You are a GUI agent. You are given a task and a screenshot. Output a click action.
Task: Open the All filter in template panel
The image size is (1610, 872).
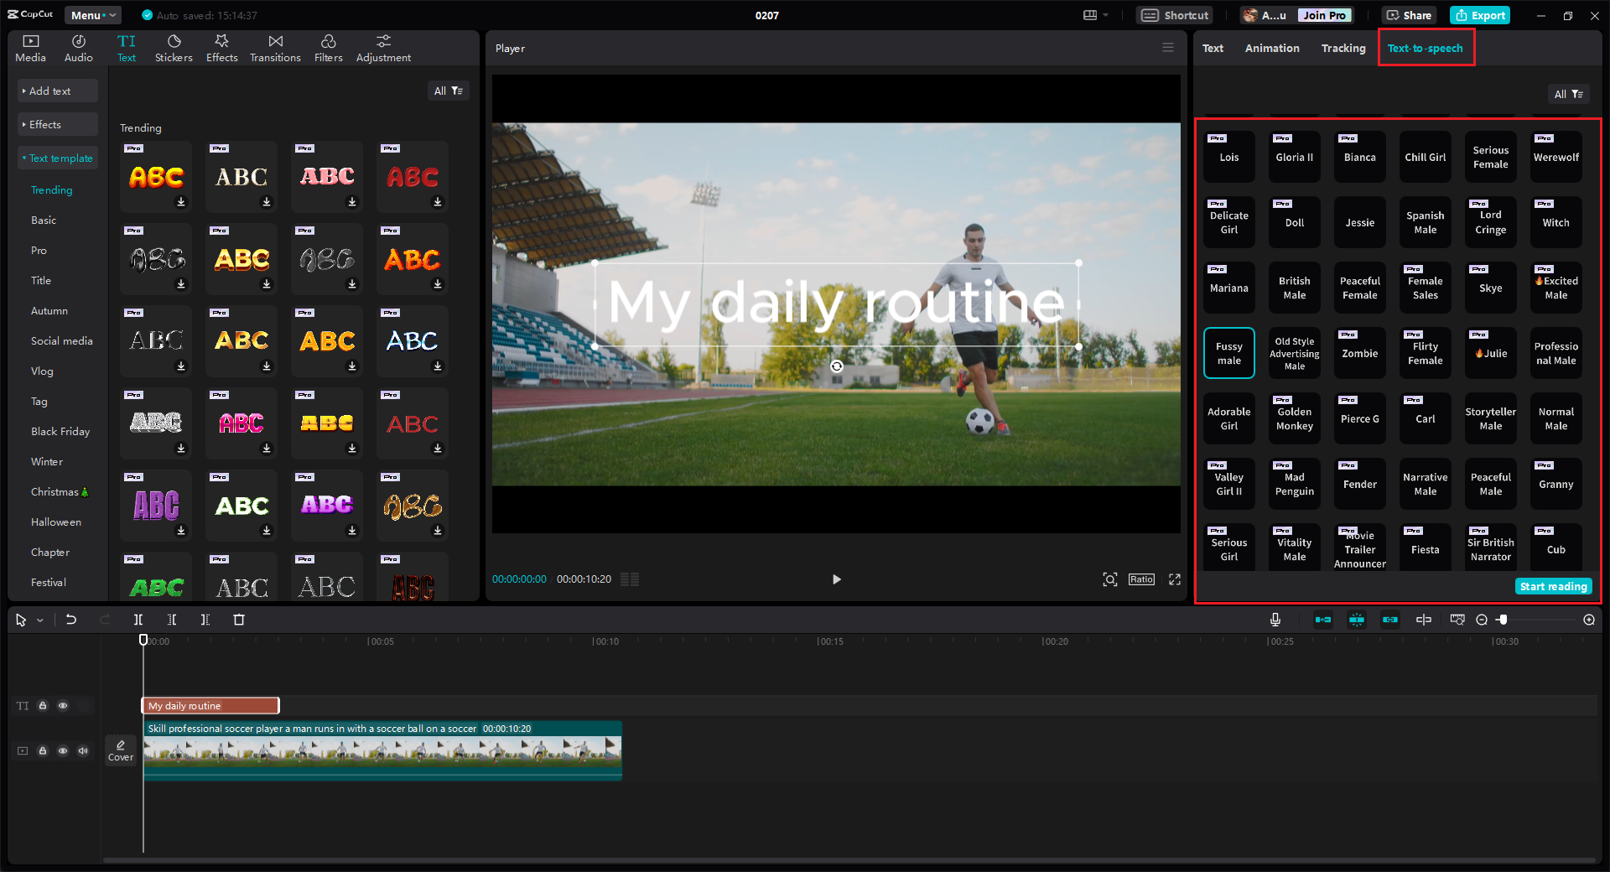tap(448, 91)
